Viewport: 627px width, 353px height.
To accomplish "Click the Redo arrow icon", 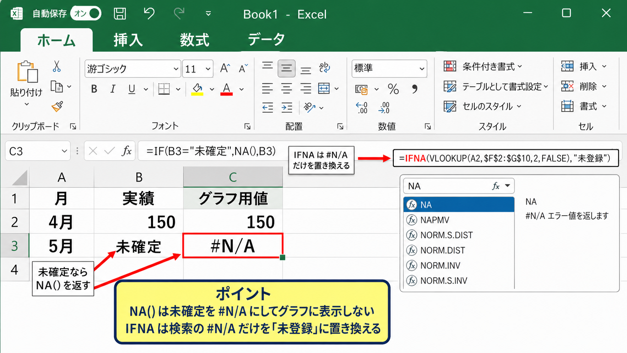I will pos(179,14).
